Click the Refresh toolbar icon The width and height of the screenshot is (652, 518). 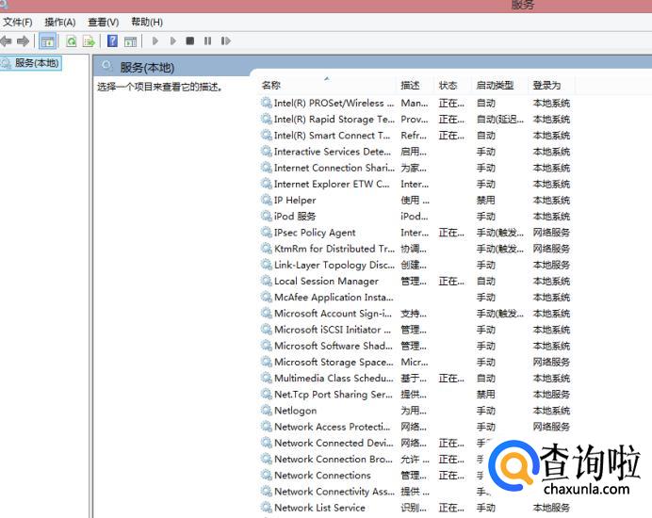click(71, 41)
